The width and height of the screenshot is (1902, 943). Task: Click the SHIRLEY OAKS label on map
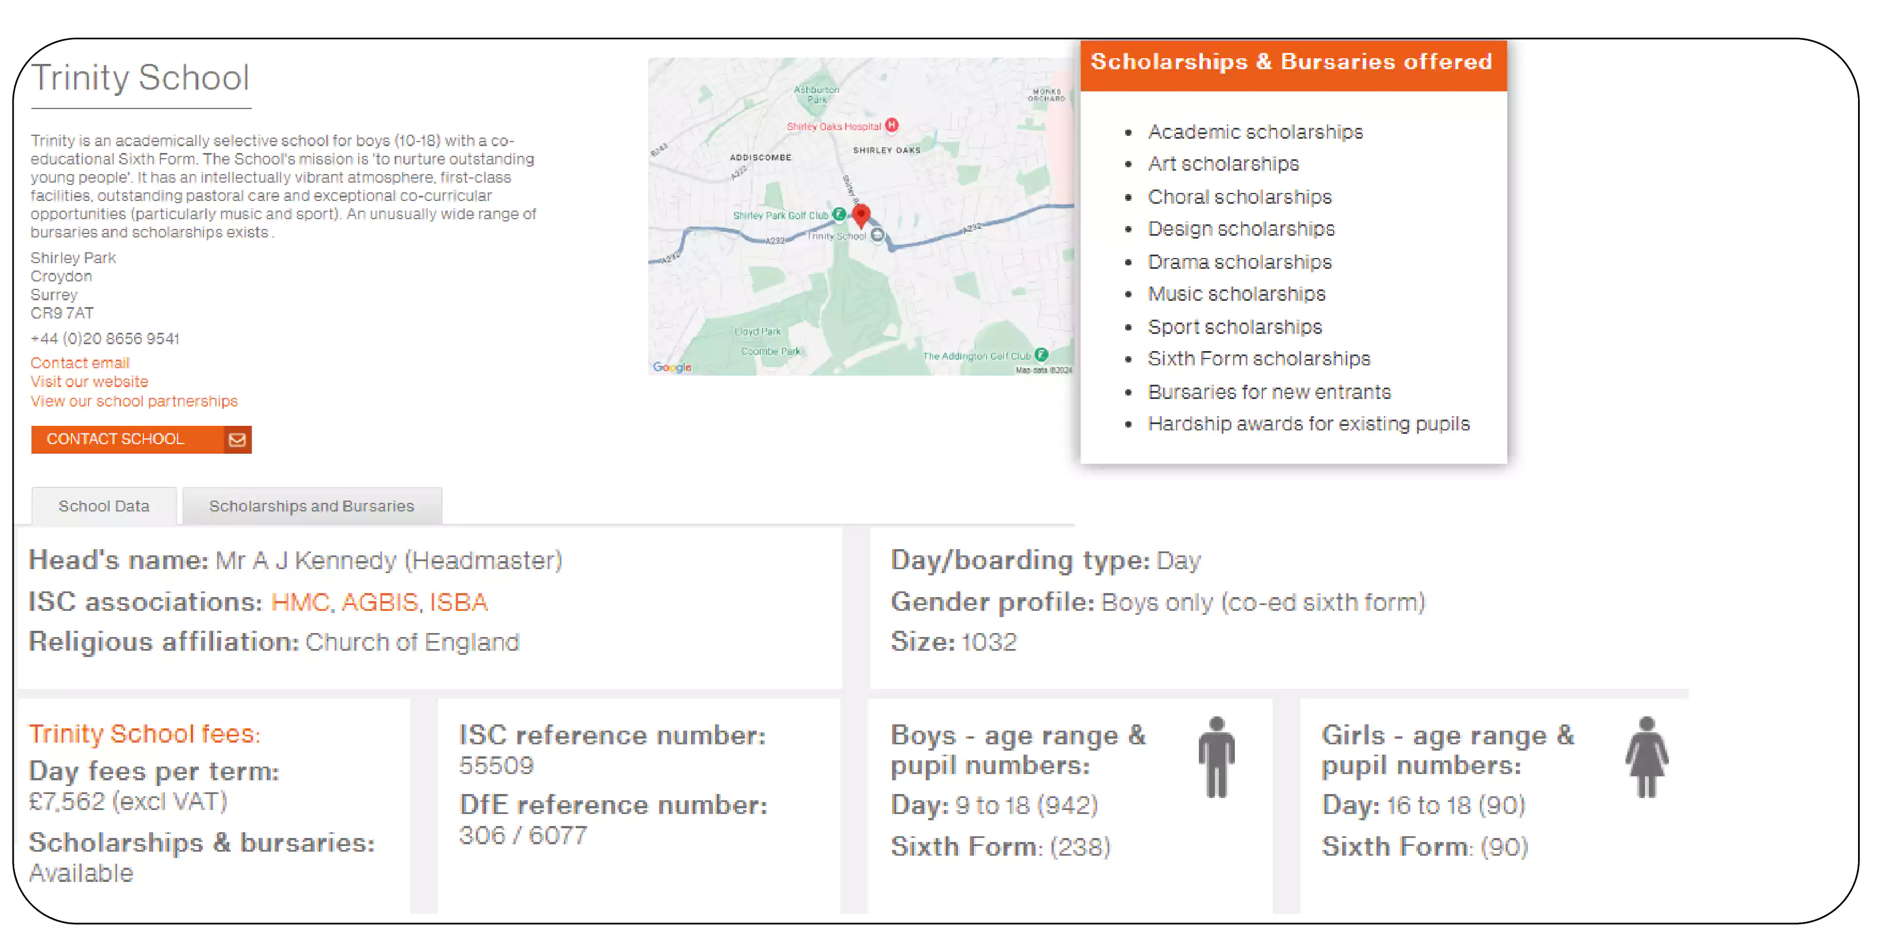[x=886, y=150]
